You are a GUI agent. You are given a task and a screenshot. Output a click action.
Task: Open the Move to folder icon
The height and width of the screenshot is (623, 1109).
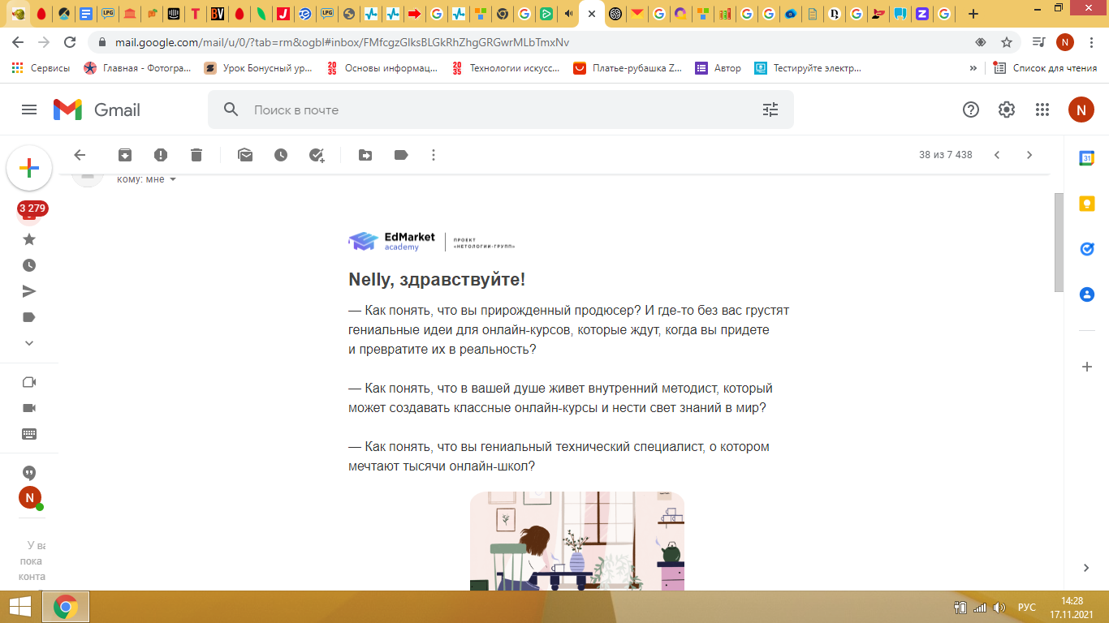pyautogui.click(x=365, y=155)
